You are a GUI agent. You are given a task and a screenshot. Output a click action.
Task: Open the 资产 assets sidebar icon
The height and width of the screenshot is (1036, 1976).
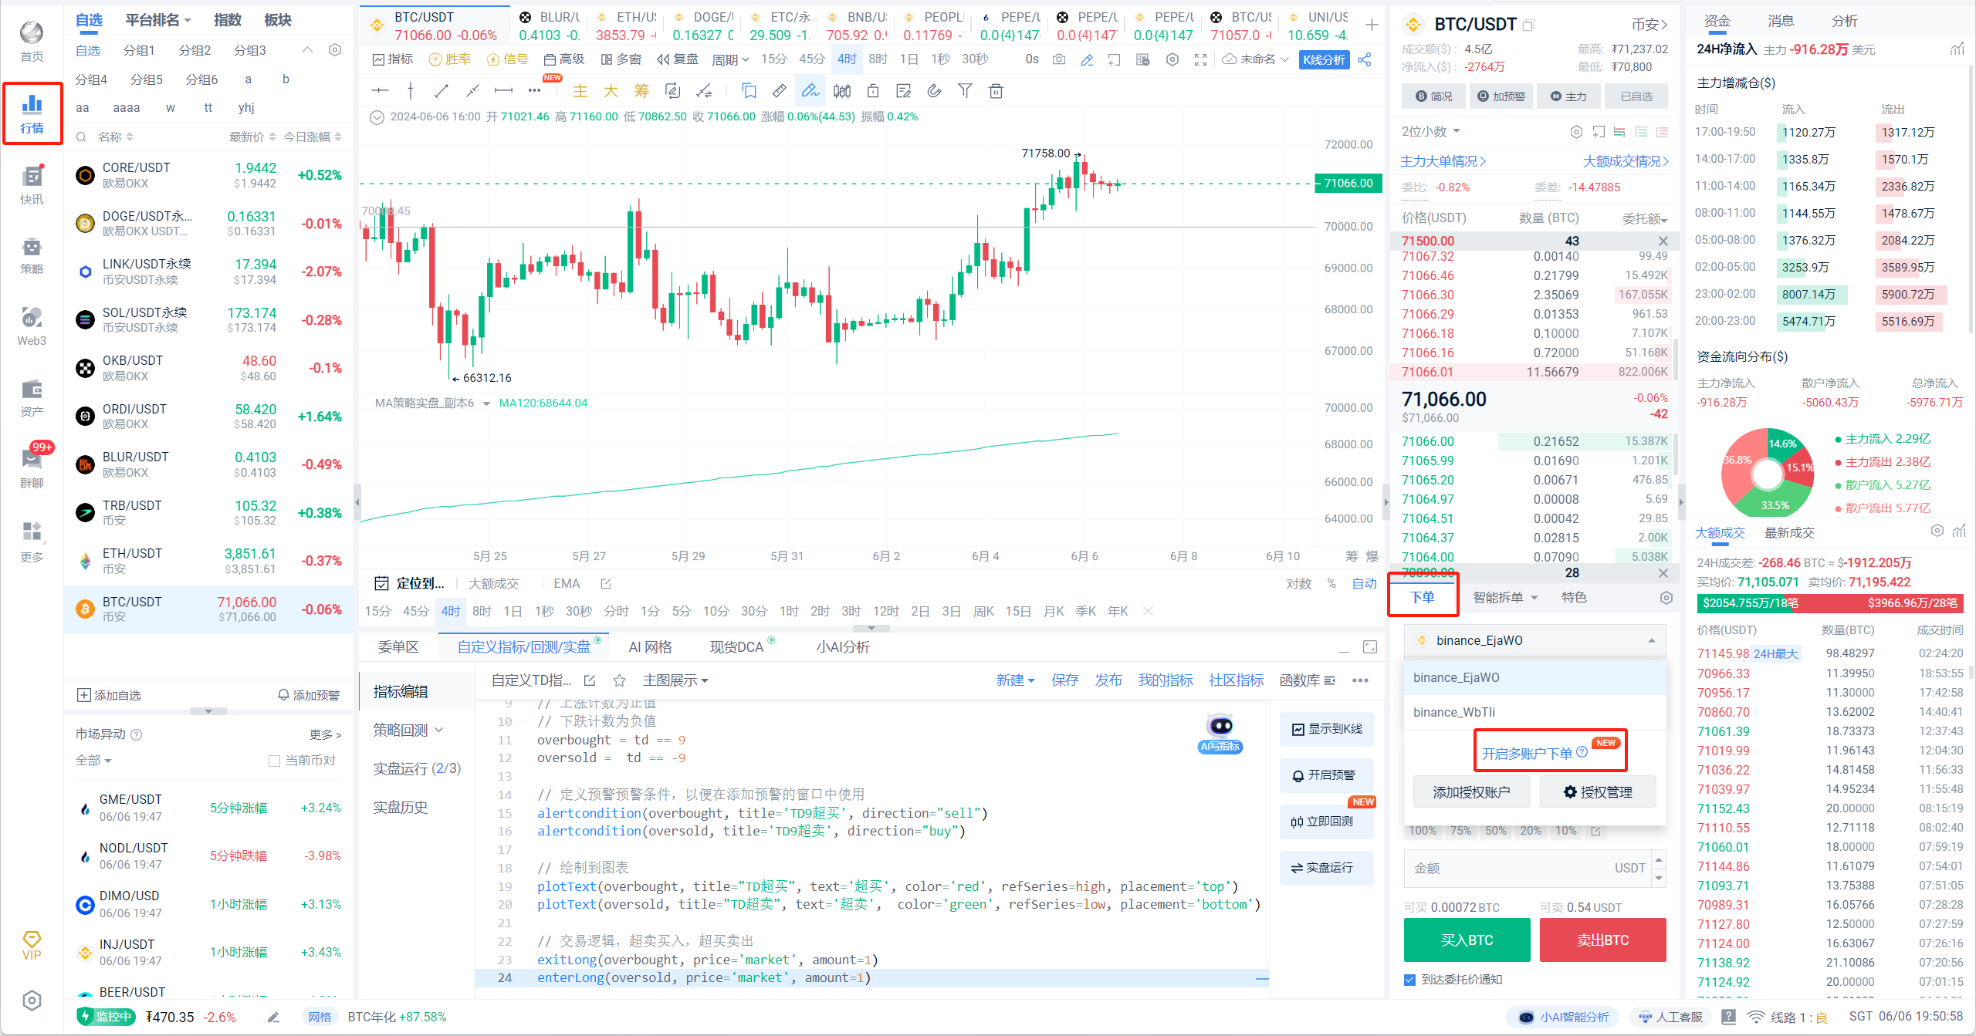tap(32, 398)
